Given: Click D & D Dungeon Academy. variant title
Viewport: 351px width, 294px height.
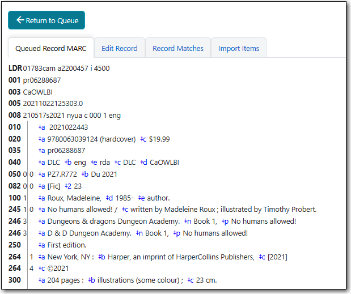Looking at the screenshot, I should pyautogui.click(x=90, y=233).
